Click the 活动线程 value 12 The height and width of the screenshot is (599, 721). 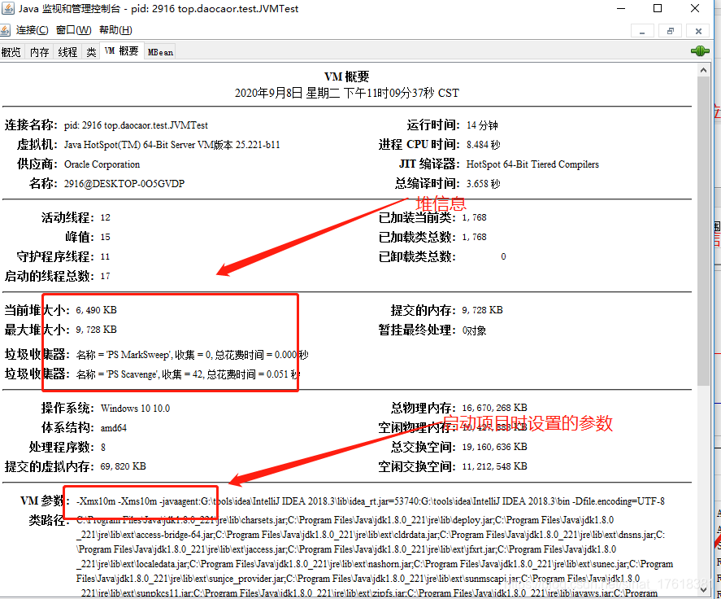(106, 217)
